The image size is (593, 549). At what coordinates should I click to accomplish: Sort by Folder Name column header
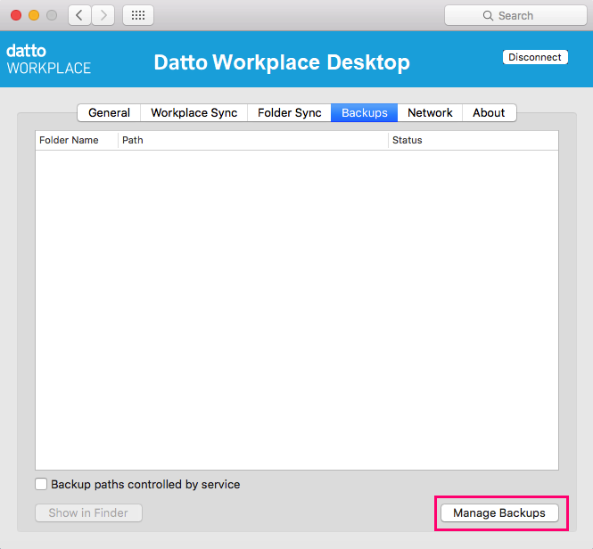pyautogui.click(x=77, y=140)
